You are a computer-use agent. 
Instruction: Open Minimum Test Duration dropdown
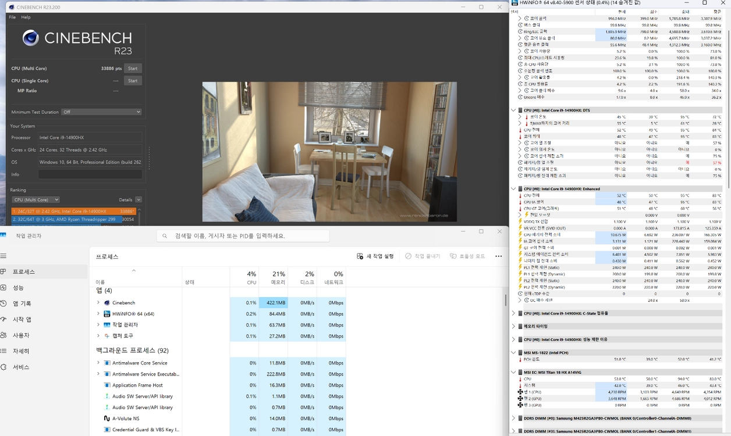coord(102,112)
